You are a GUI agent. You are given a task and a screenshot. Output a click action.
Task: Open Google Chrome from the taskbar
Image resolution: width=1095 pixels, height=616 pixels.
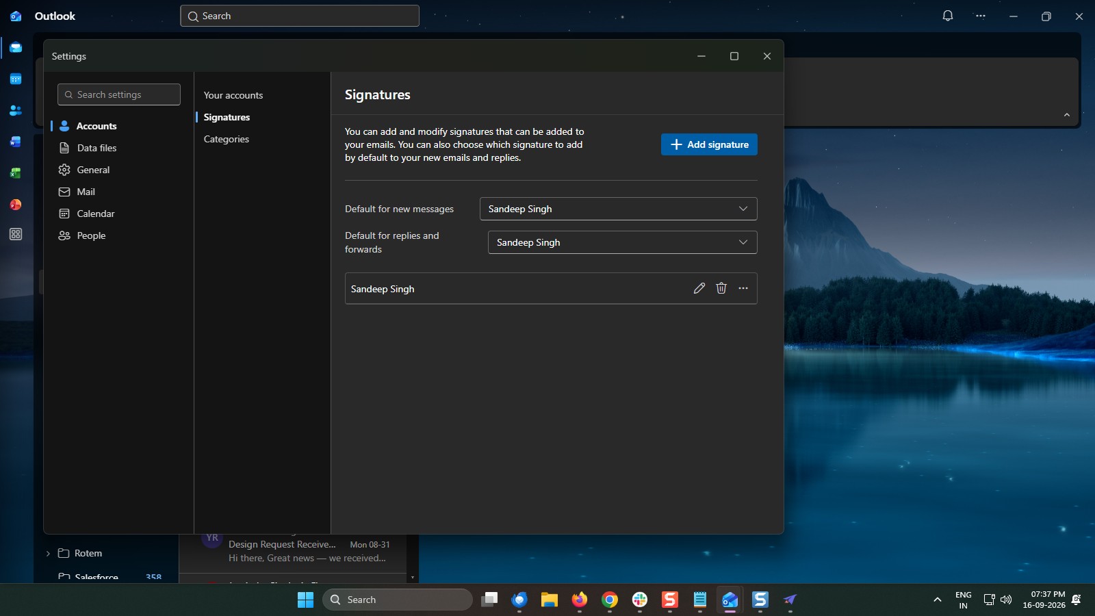tap(610, 600)
